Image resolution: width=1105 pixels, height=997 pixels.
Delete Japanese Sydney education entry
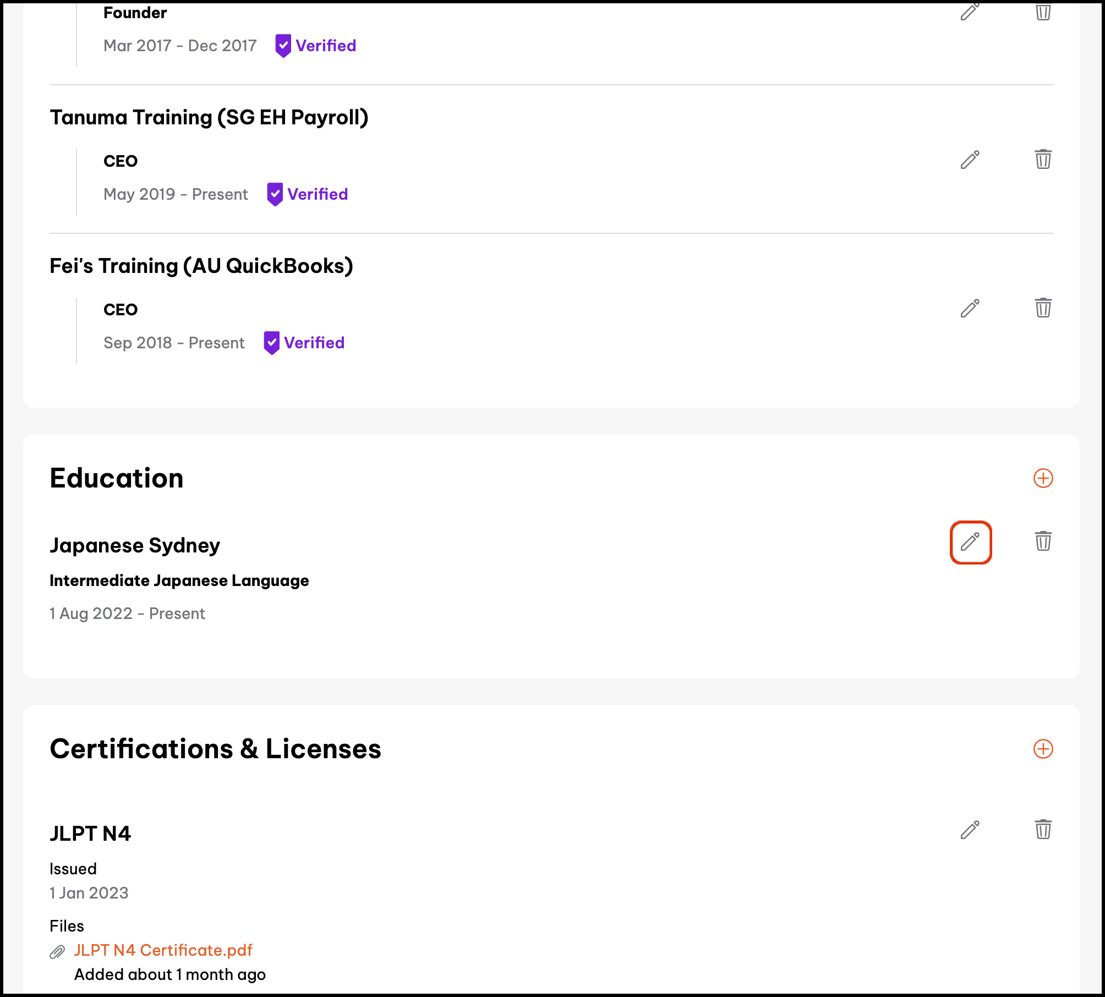point(1043,541)
